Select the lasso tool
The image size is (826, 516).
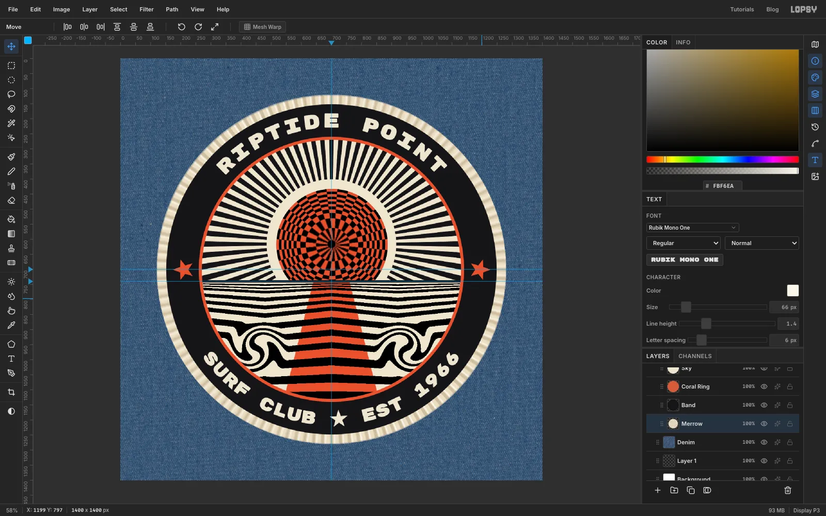point(11,94)
